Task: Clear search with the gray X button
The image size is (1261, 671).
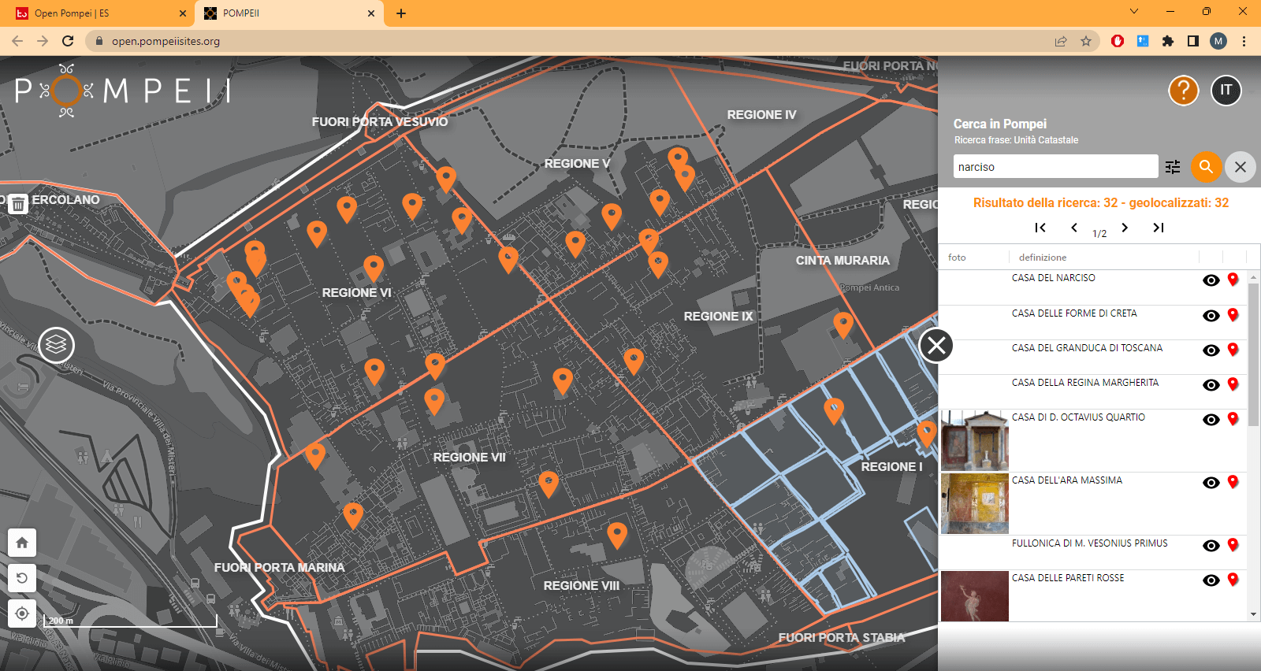Action: [x=1241, y=167]
